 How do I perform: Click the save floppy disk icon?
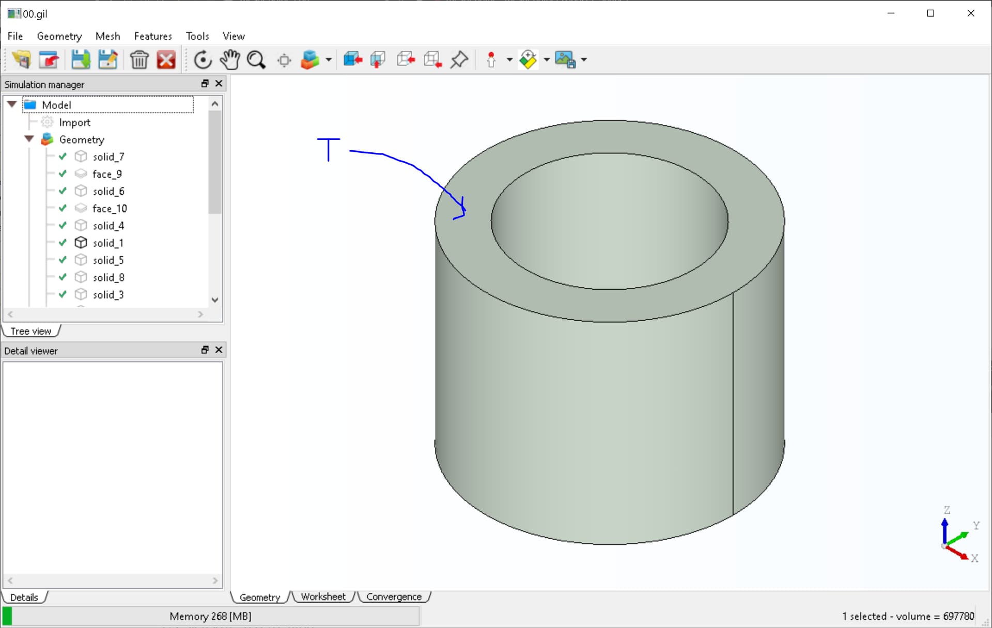pyautogui.click(x=80, y=60)
